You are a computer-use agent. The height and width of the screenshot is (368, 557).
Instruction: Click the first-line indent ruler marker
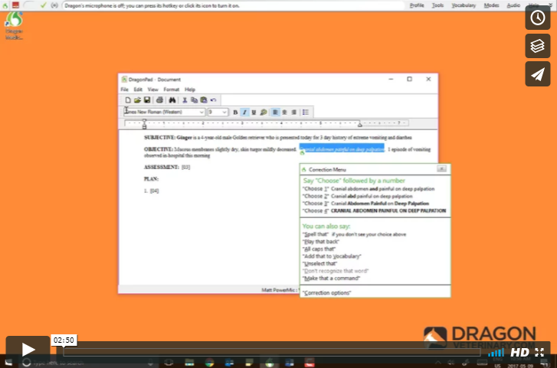[144, 121]
